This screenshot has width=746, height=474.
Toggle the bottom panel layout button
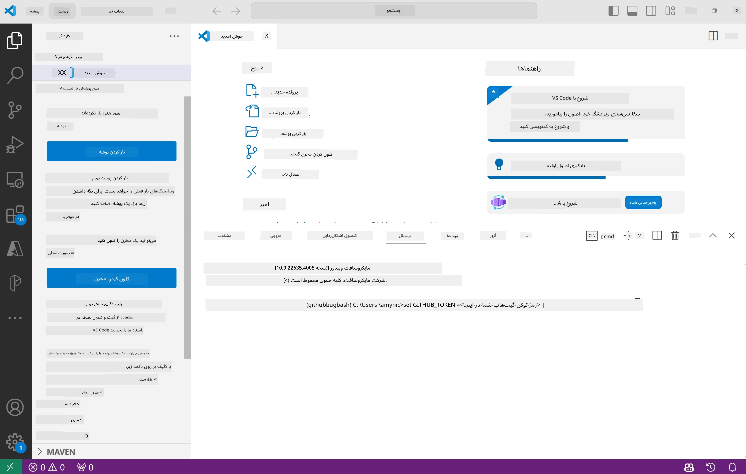click(632, 11)
